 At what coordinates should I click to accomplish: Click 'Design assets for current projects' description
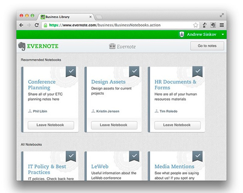[x=111, y=91]
